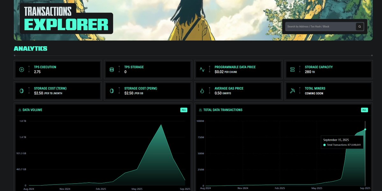
Task: Click the hero banner artwork image
Action: click(193, 20)
